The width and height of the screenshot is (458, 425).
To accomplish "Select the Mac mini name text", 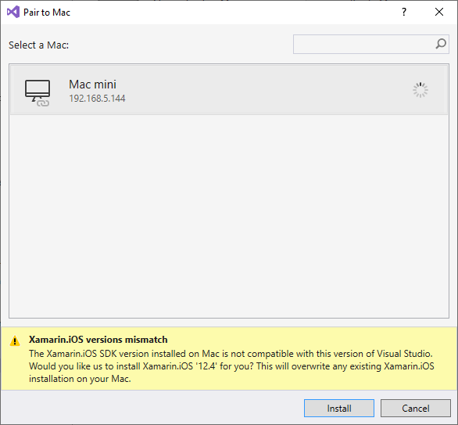I will click(x=92, y=85).
